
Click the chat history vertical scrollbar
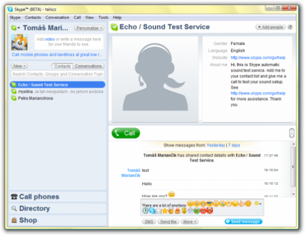click(293, 169)
